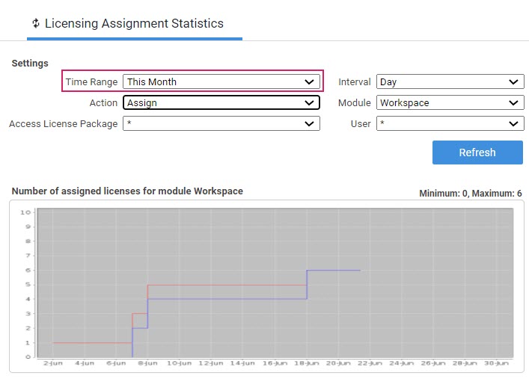Click the 10 value on the y-axis
The image size is (529, 379).
coord(25,212)
